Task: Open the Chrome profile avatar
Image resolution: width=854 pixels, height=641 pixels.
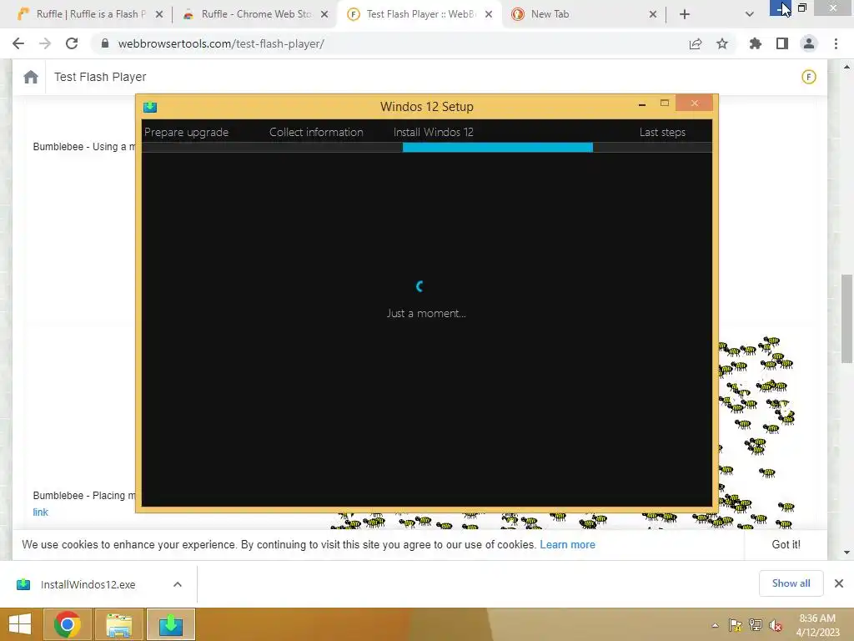Action: coord(809,43)
